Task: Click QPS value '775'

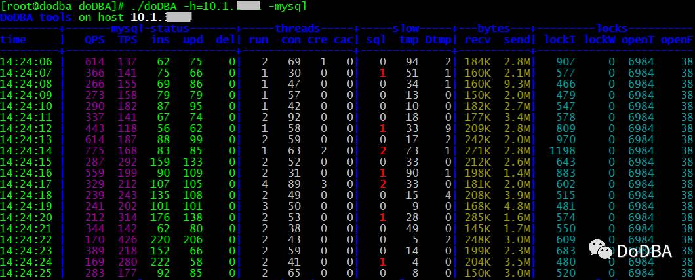Action: coord(95,150)
